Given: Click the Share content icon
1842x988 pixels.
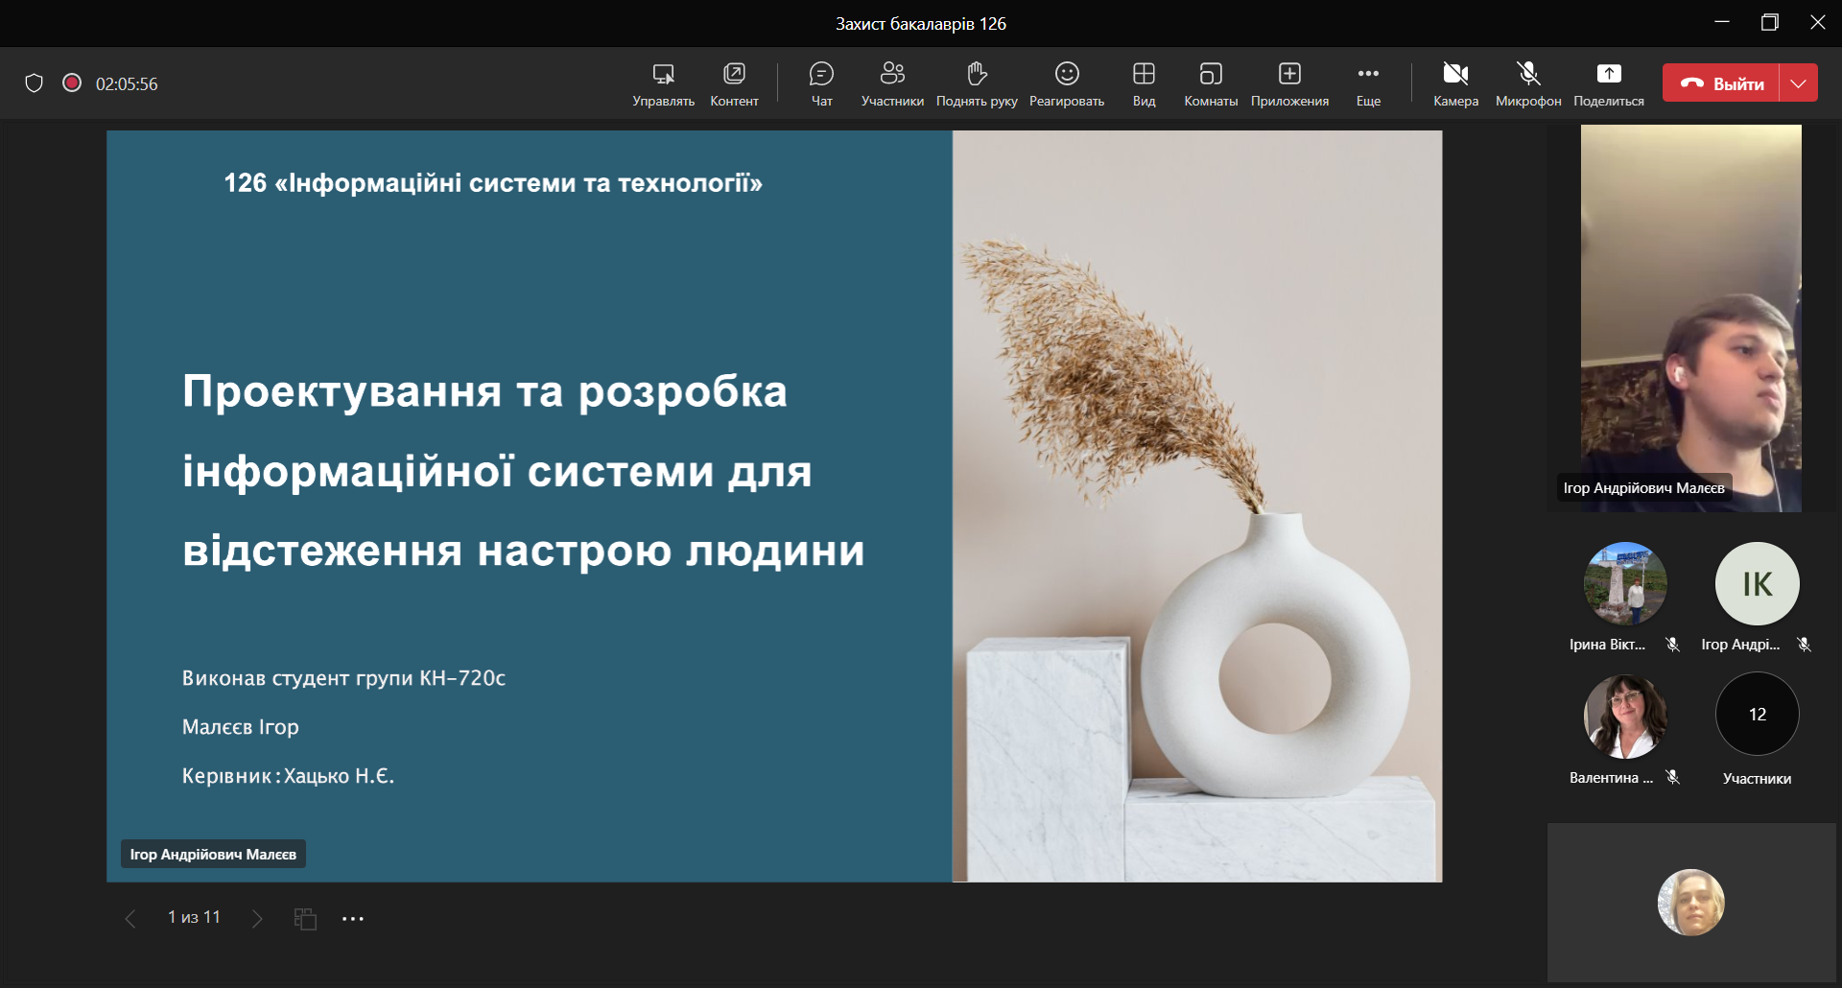Looking at the screenshot, I should [1608, 83].
